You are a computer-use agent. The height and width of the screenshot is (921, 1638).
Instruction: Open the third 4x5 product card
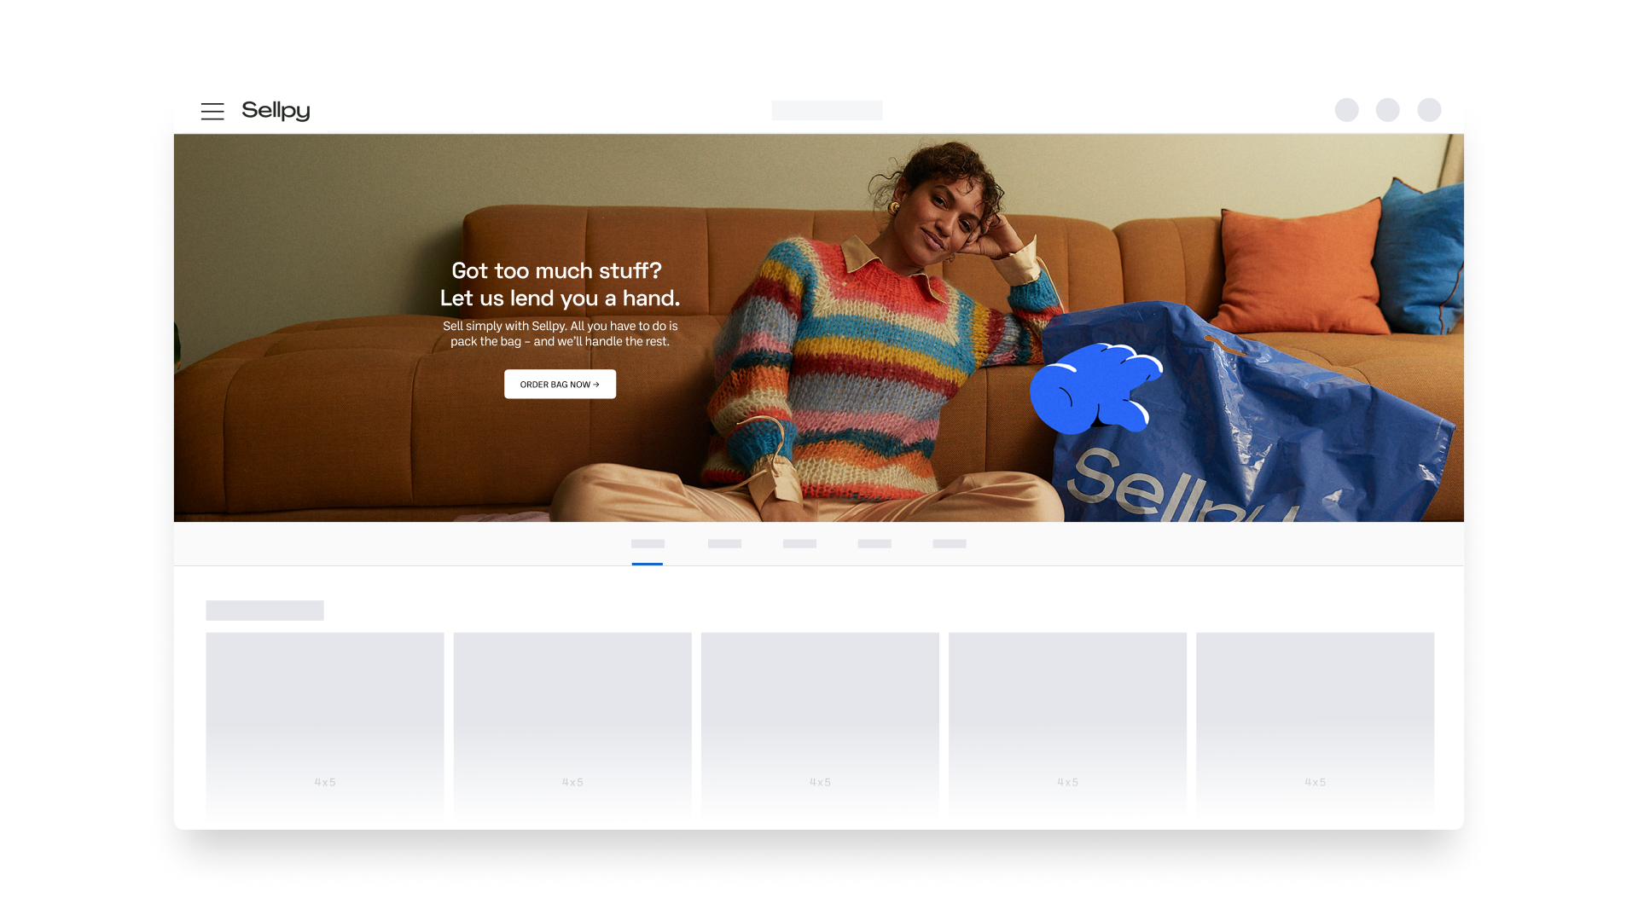click(x=820, y=725)
